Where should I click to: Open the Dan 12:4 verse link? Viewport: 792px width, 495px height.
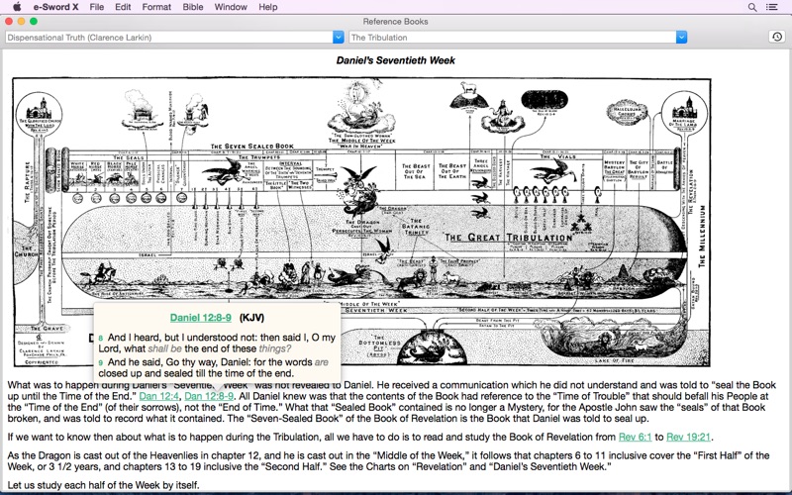tap(158, 397)
